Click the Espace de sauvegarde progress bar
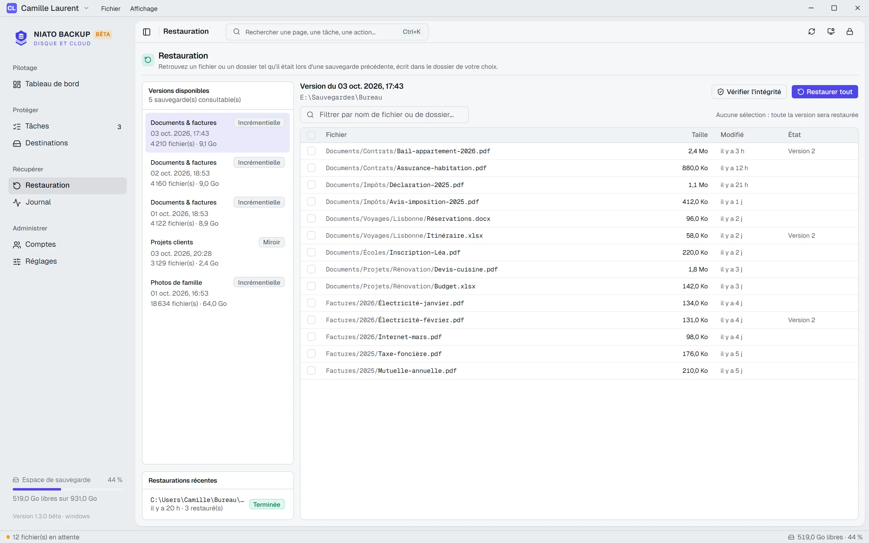 (x=68, y=489)
